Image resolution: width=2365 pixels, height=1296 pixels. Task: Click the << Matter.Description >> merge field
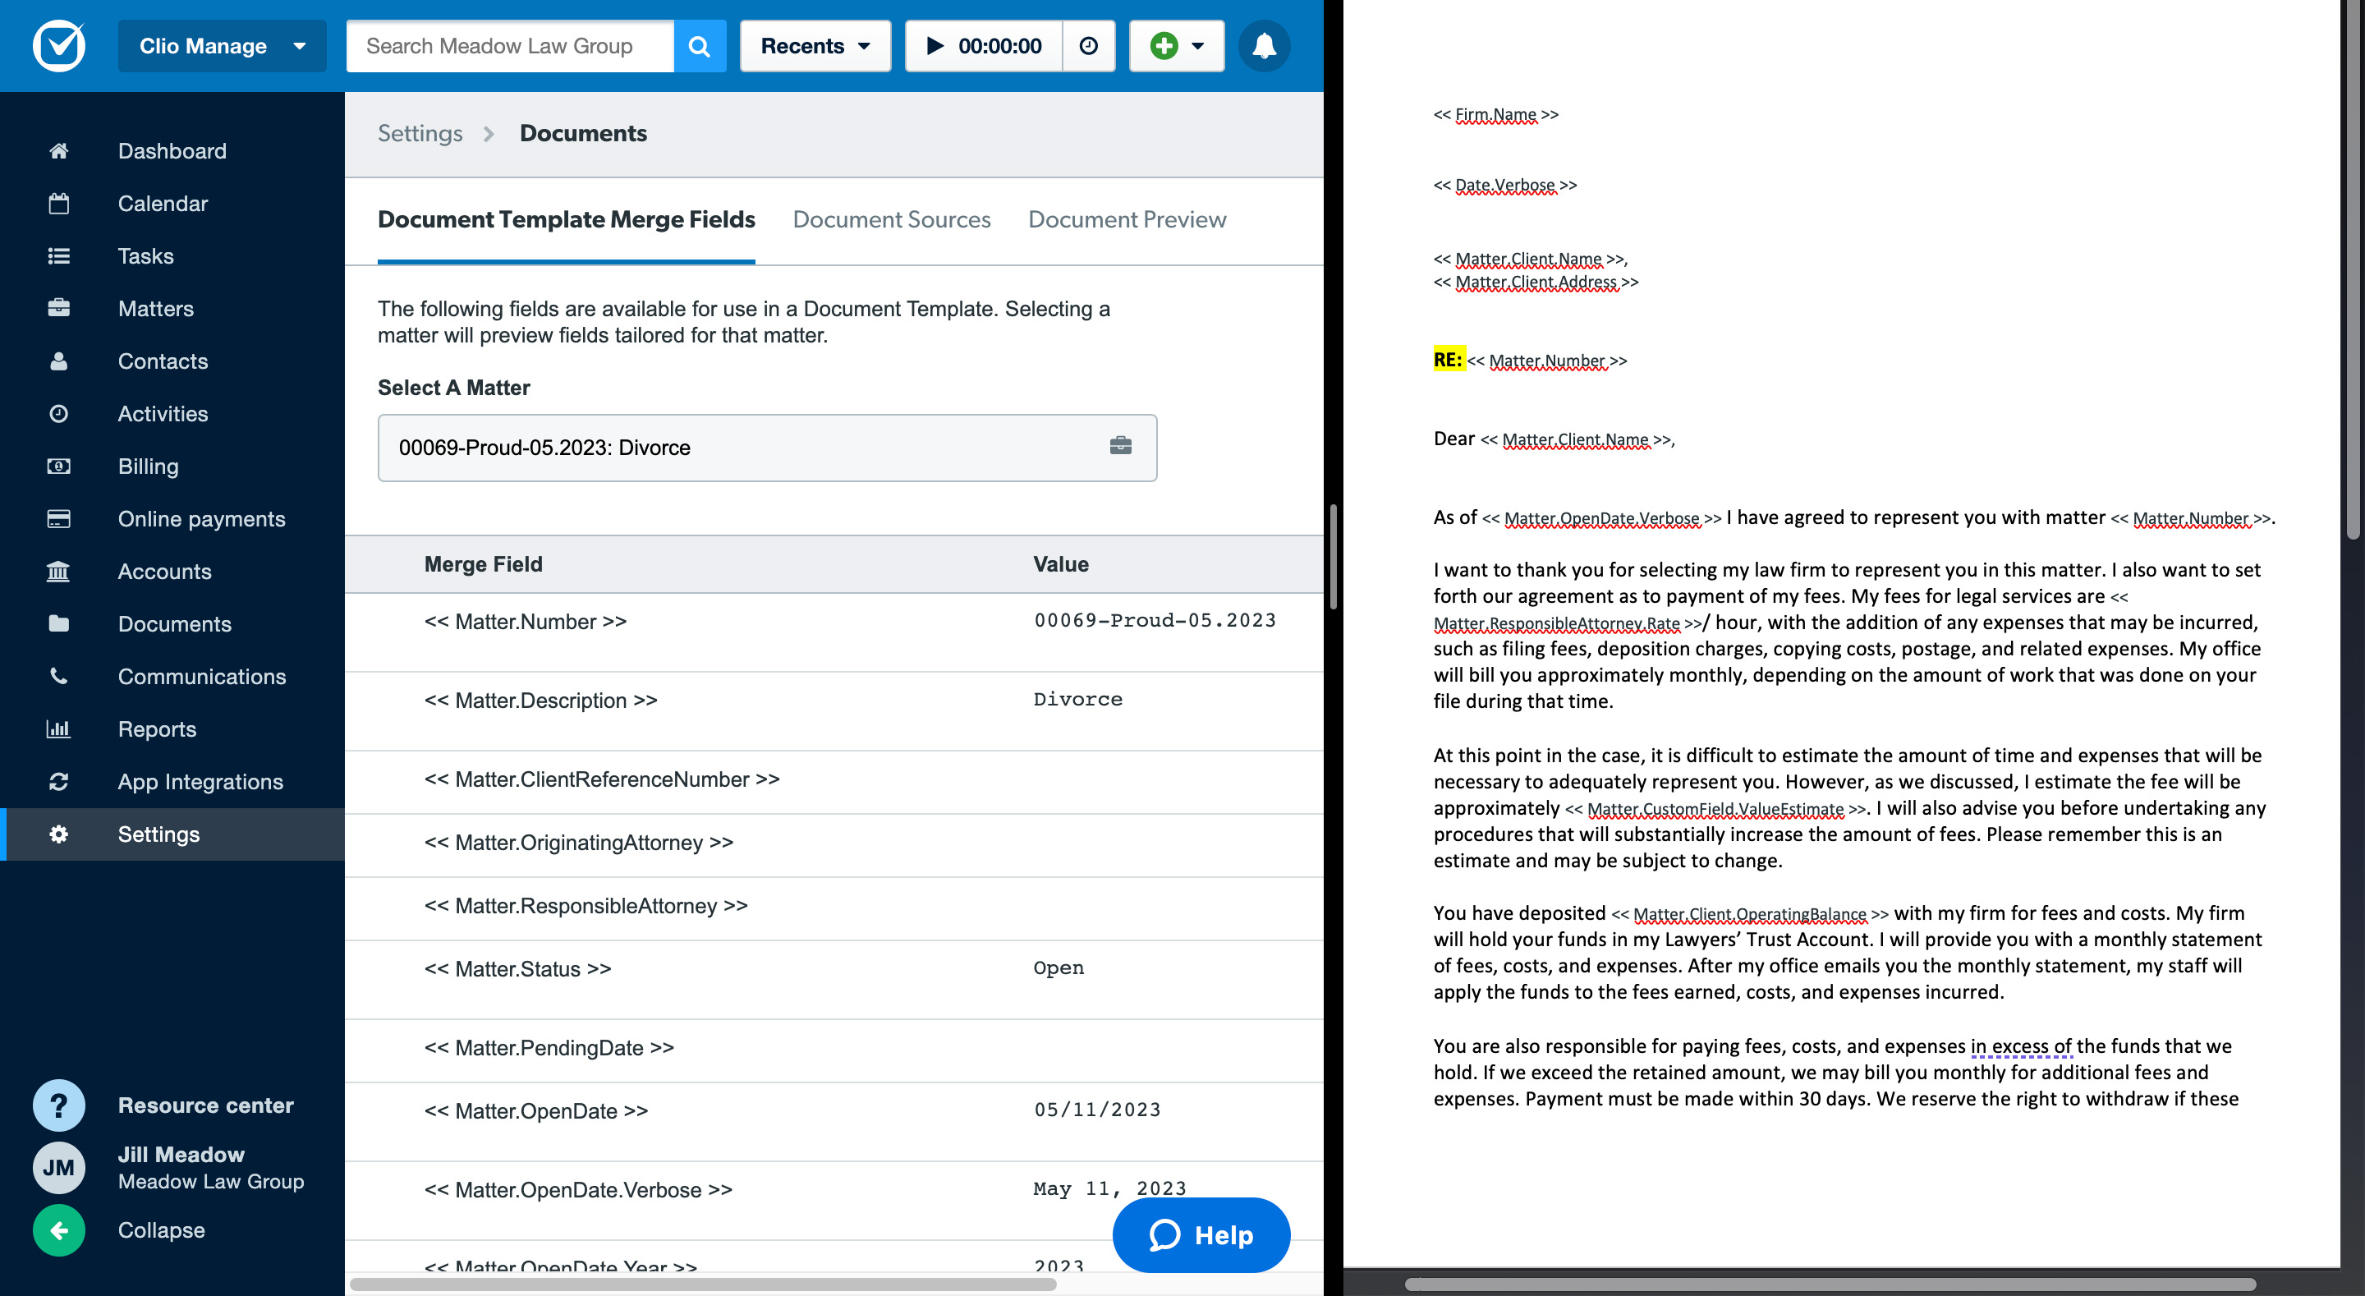coord(541,700)
